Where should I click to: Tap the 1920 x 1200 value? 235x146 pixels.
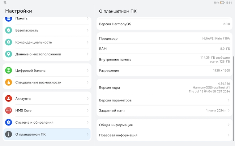221,70
